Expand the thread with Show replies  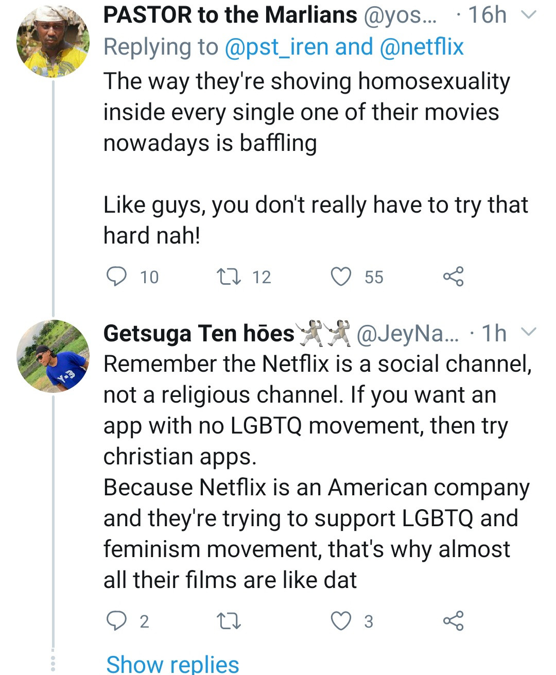click(172, 664)
